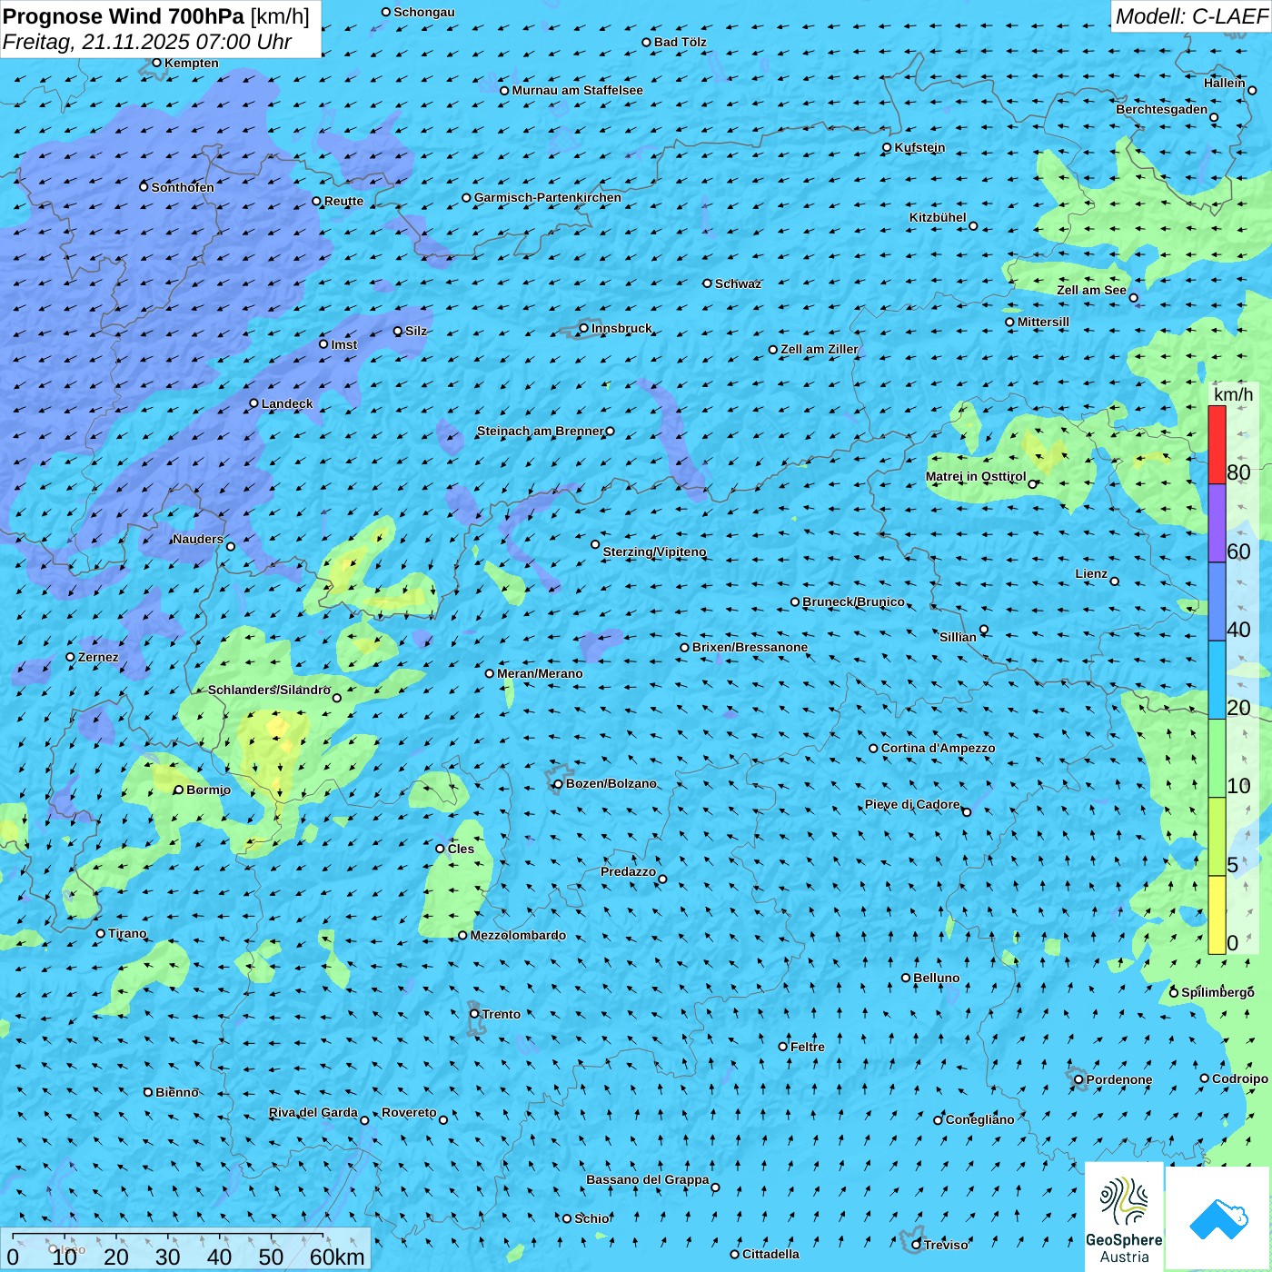
Task: Click the date 'Freitag, 21.11.2025 07:00 Uhr'
Action: click(147, 42)
